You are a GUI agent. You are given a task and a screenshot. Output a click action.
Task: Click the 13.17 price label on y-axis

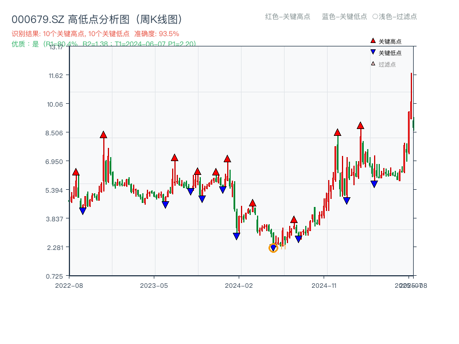click(57, 49)
